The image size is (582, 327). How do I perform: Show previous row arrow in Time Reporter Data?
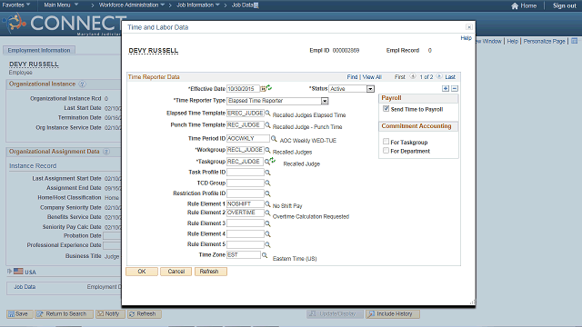tap(412, 76)
